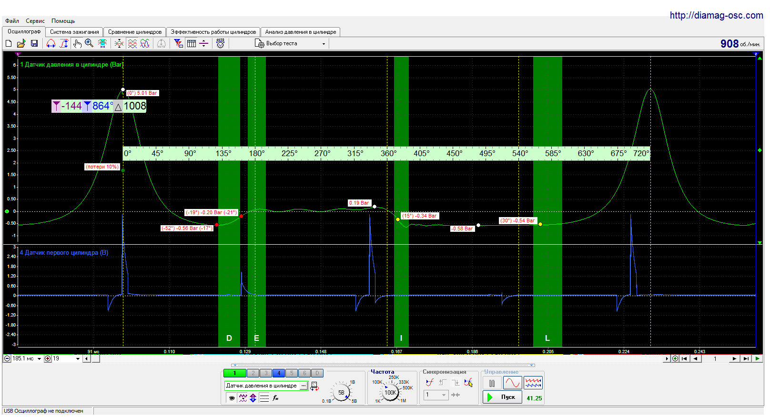Click the zoom-out minus button left of 185.1 мс
Image resolution: width=770 pixels, height=417 pixels.
[x=7, y=359]
